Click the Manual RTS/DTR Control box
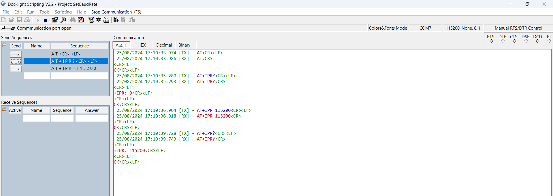This screenshot has width=553, height=196. pos(518,28)
